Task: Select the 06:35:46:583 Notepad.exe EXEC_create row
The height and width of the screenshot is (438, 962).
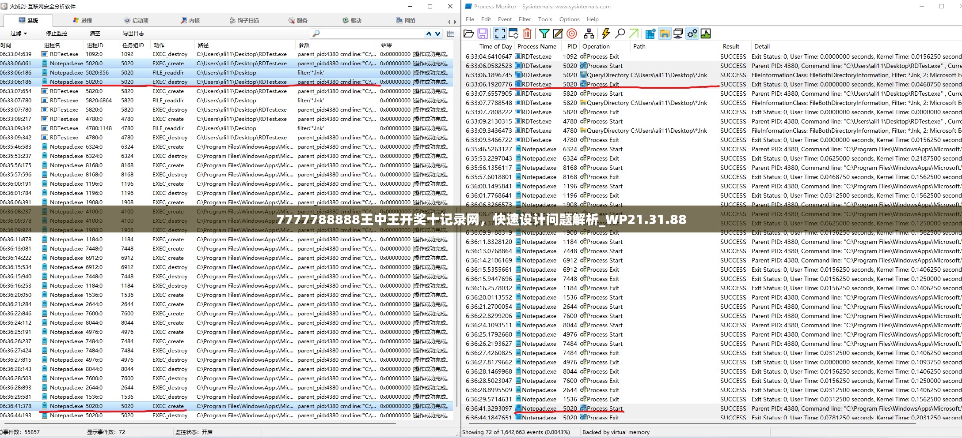Action: point(226,147)
